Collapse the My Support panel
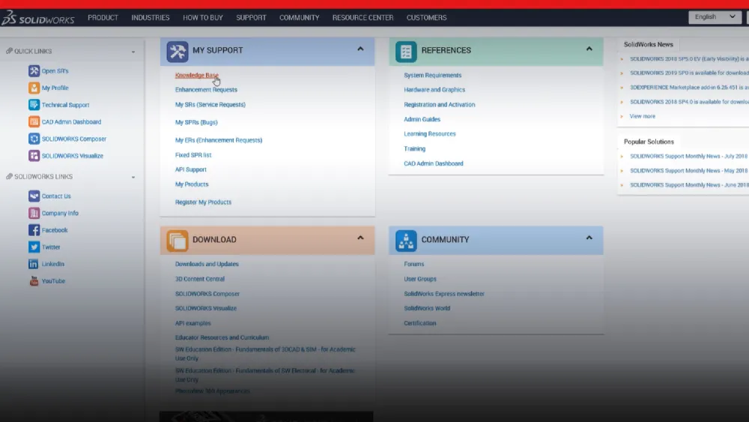Image resolution: width=749 pixels, height=422 pixels. 361,49
